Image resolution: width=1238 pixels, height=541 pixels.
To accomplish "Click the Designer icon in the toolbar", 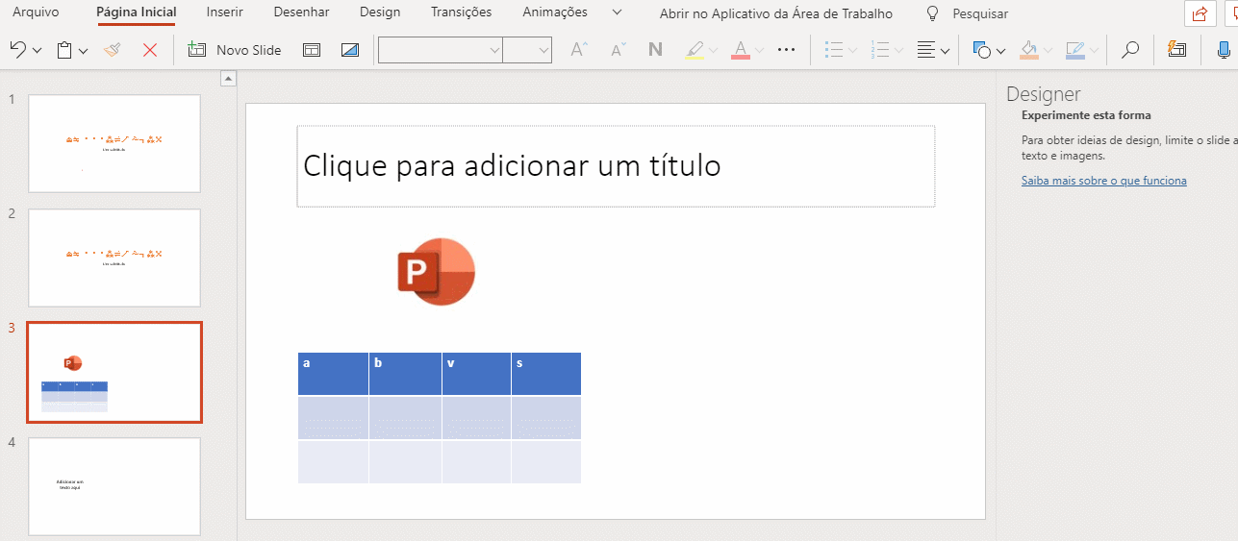I will click(x=1176, y=50).
